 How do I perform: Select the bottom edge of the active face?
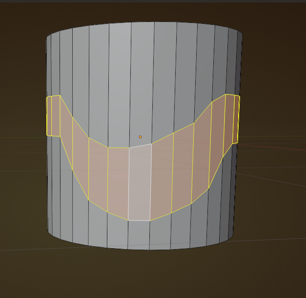coord(139,220)
